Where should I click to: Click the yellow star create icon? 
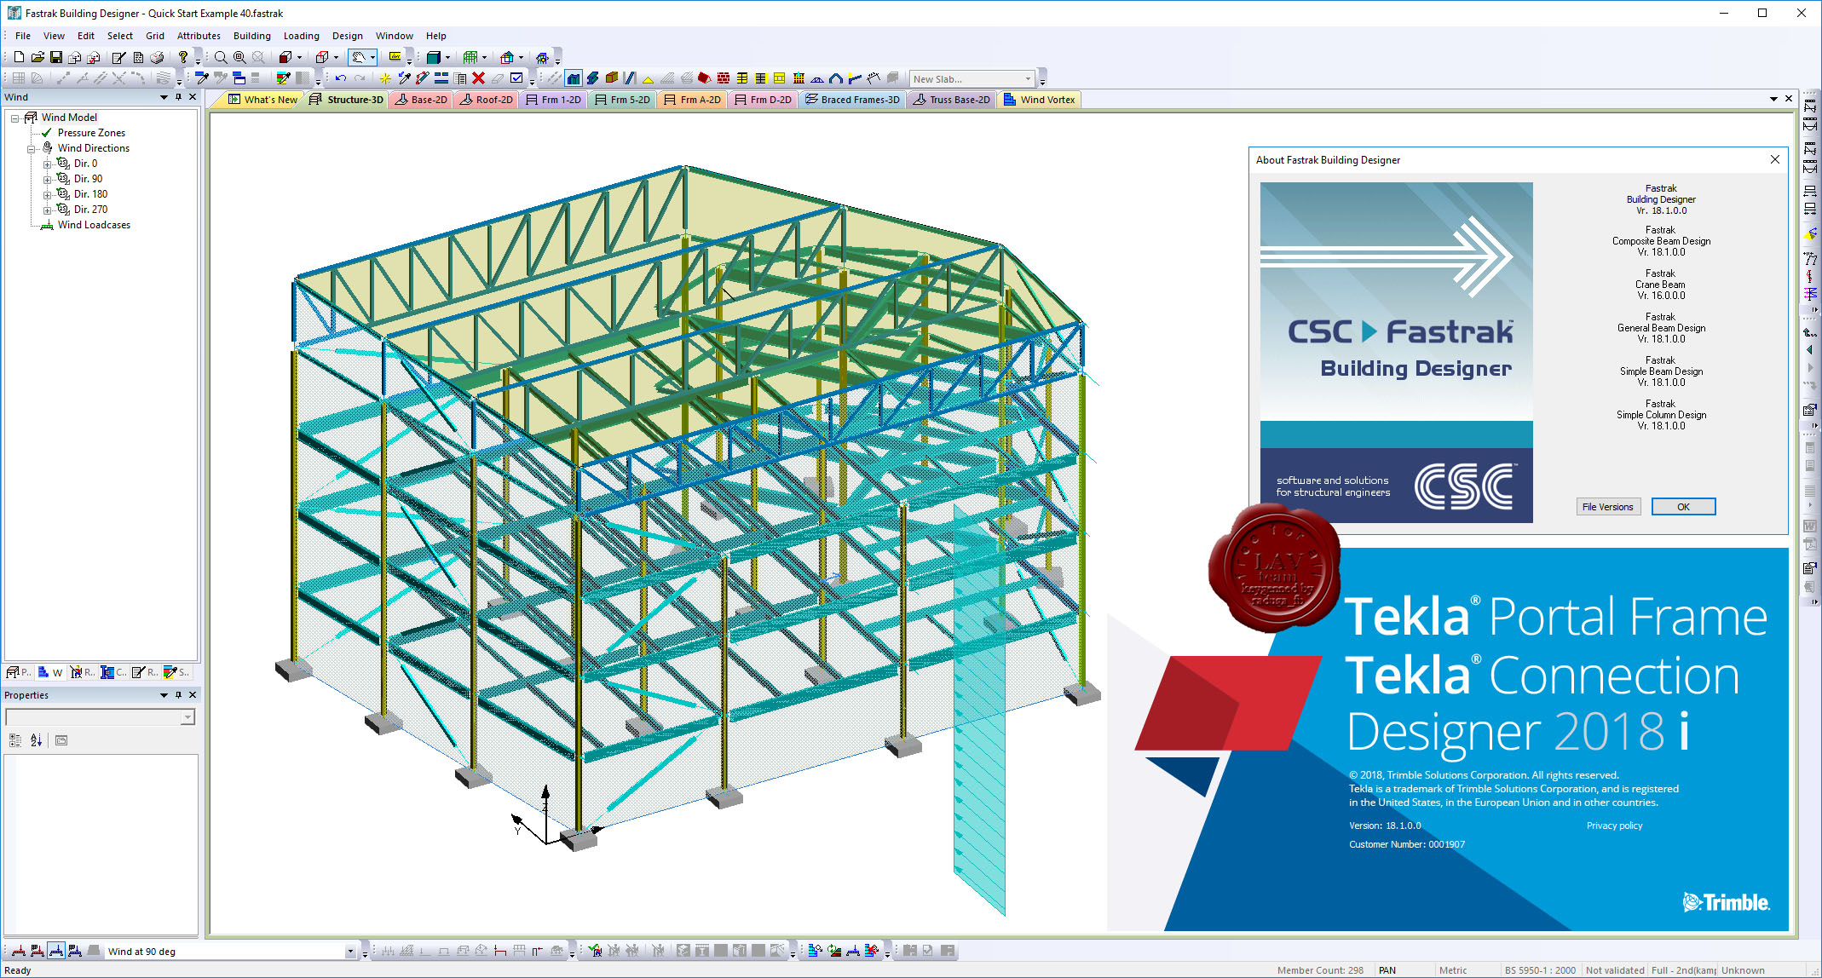click(385, 78)
